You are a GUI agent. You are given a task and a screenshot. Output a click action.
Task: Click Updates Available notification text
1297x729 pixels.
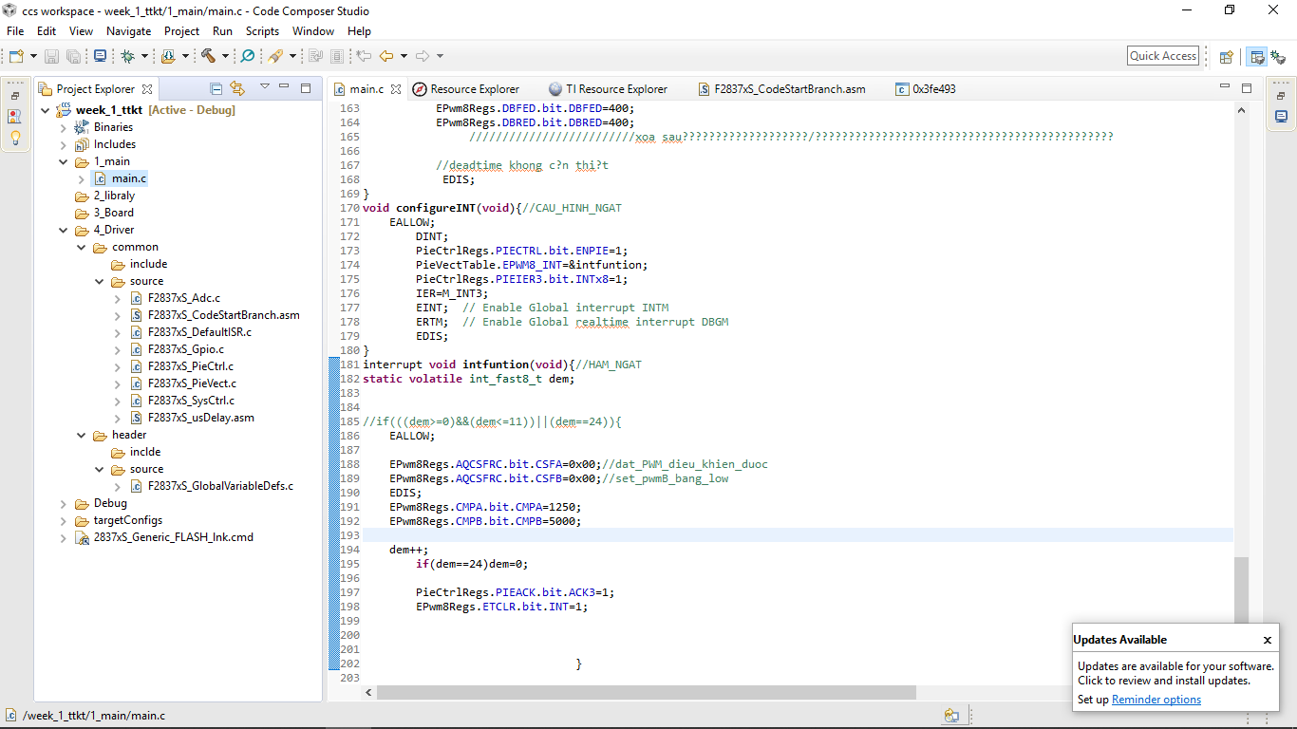pyautogui.click(x=1175, y=673)
